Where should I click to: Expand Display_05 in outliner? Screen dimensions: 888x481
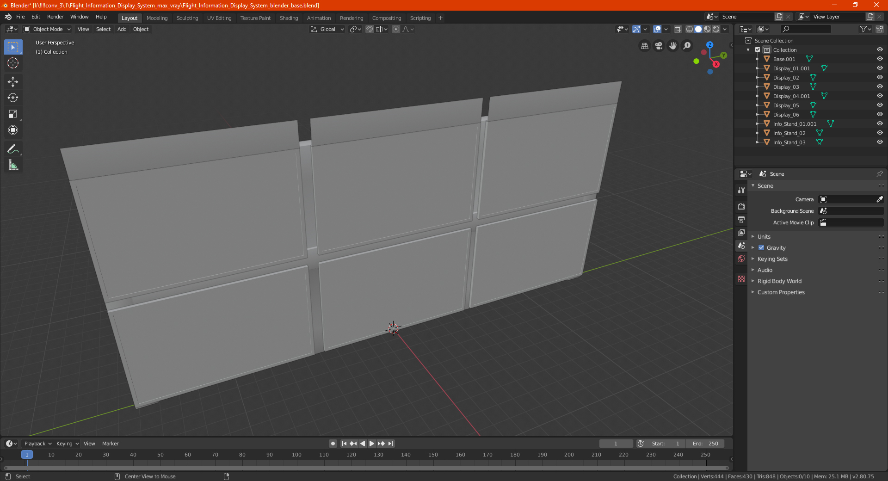(757, 105)
